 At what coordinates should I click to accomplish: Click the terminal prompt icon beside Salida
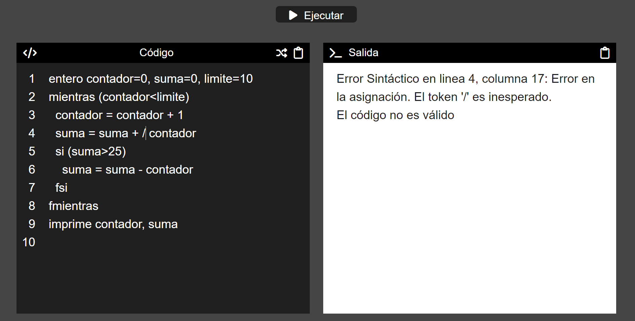(x=336, y=53)
